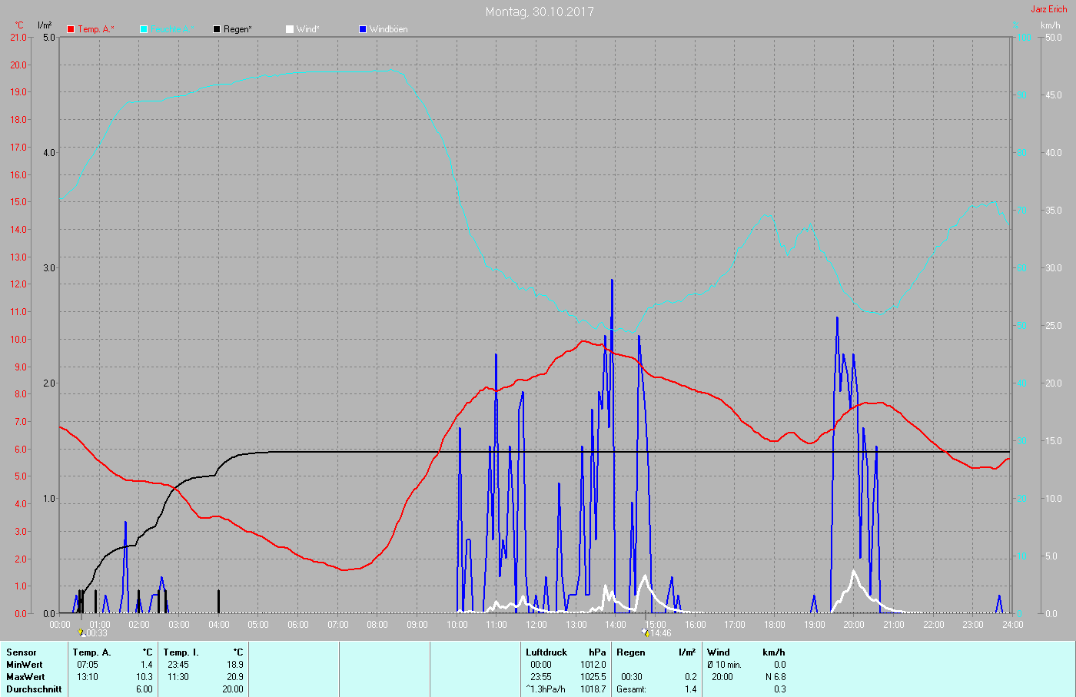Click the indoor minimum time '23:45'
The image size is (1076, 697).
178,665
